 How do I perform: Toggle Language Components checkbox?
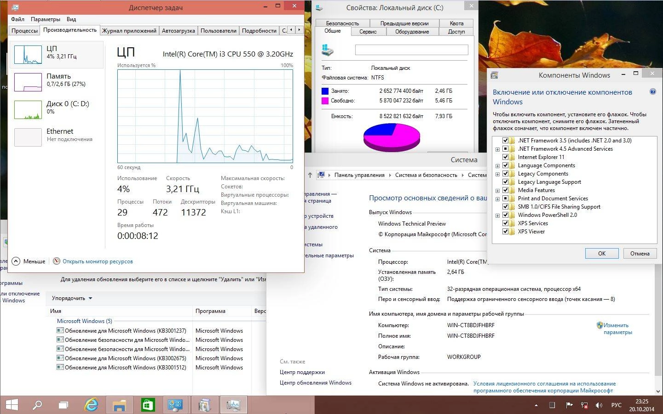pyautogui.click(x=505, y=165)
